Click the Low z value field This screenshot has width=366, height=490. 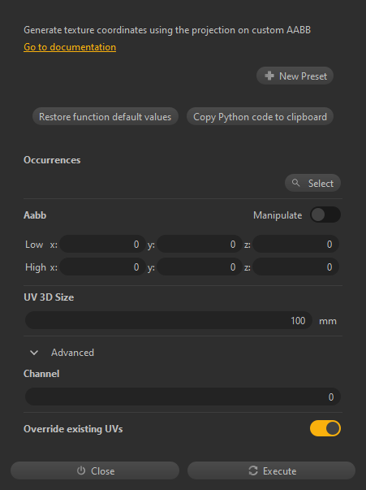(x=295, y=244)
